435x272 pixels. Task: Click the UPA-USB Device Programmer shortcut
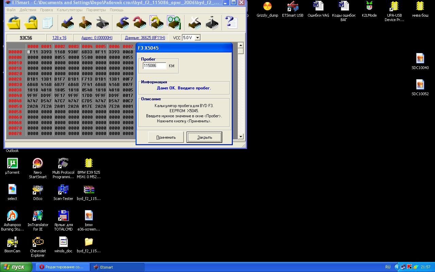[x=394, y=12]
